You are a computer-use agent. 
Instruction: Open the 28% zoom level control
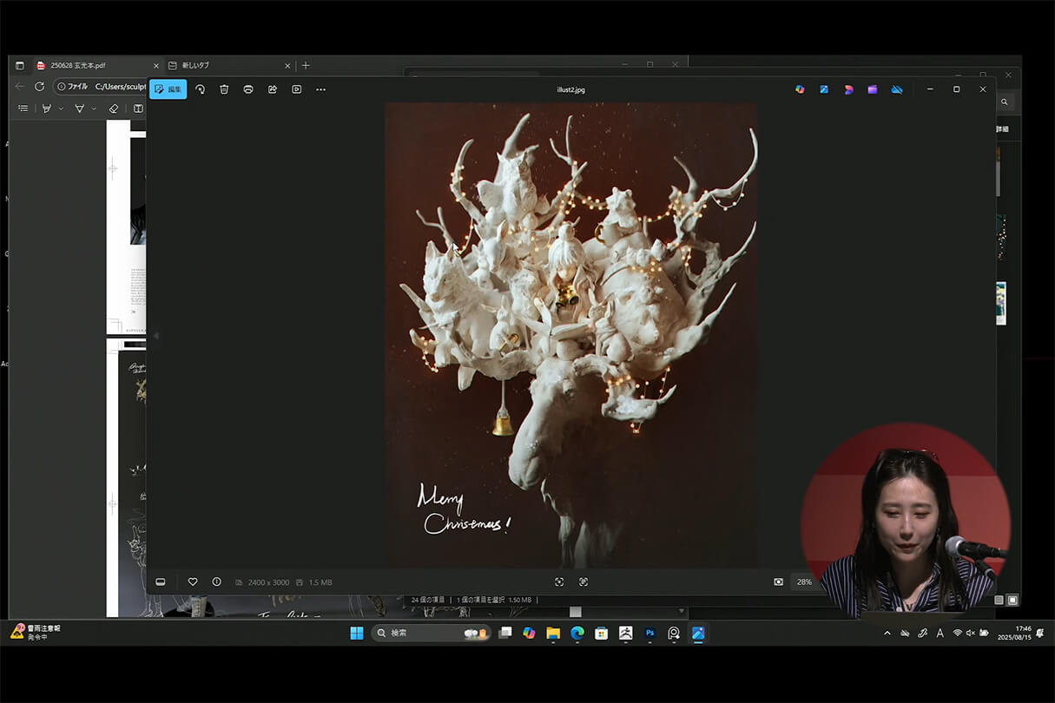(x=803, y=581)
